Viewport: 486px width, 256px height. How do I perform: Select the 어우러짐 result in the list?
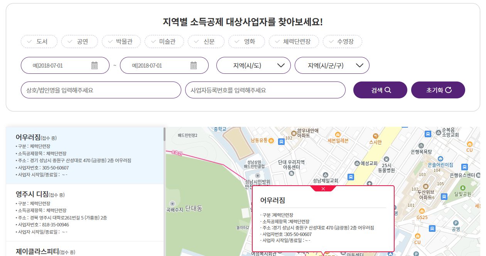coord(85,155)
